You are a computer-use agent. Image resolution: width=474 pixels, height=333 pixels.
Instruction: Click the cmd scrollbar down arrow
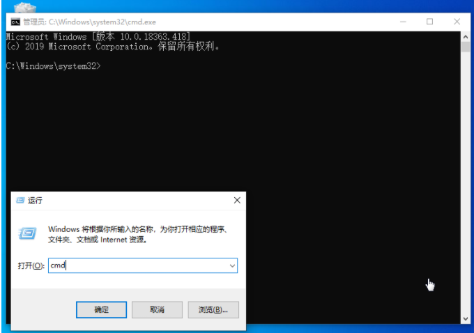click(466, 318)
